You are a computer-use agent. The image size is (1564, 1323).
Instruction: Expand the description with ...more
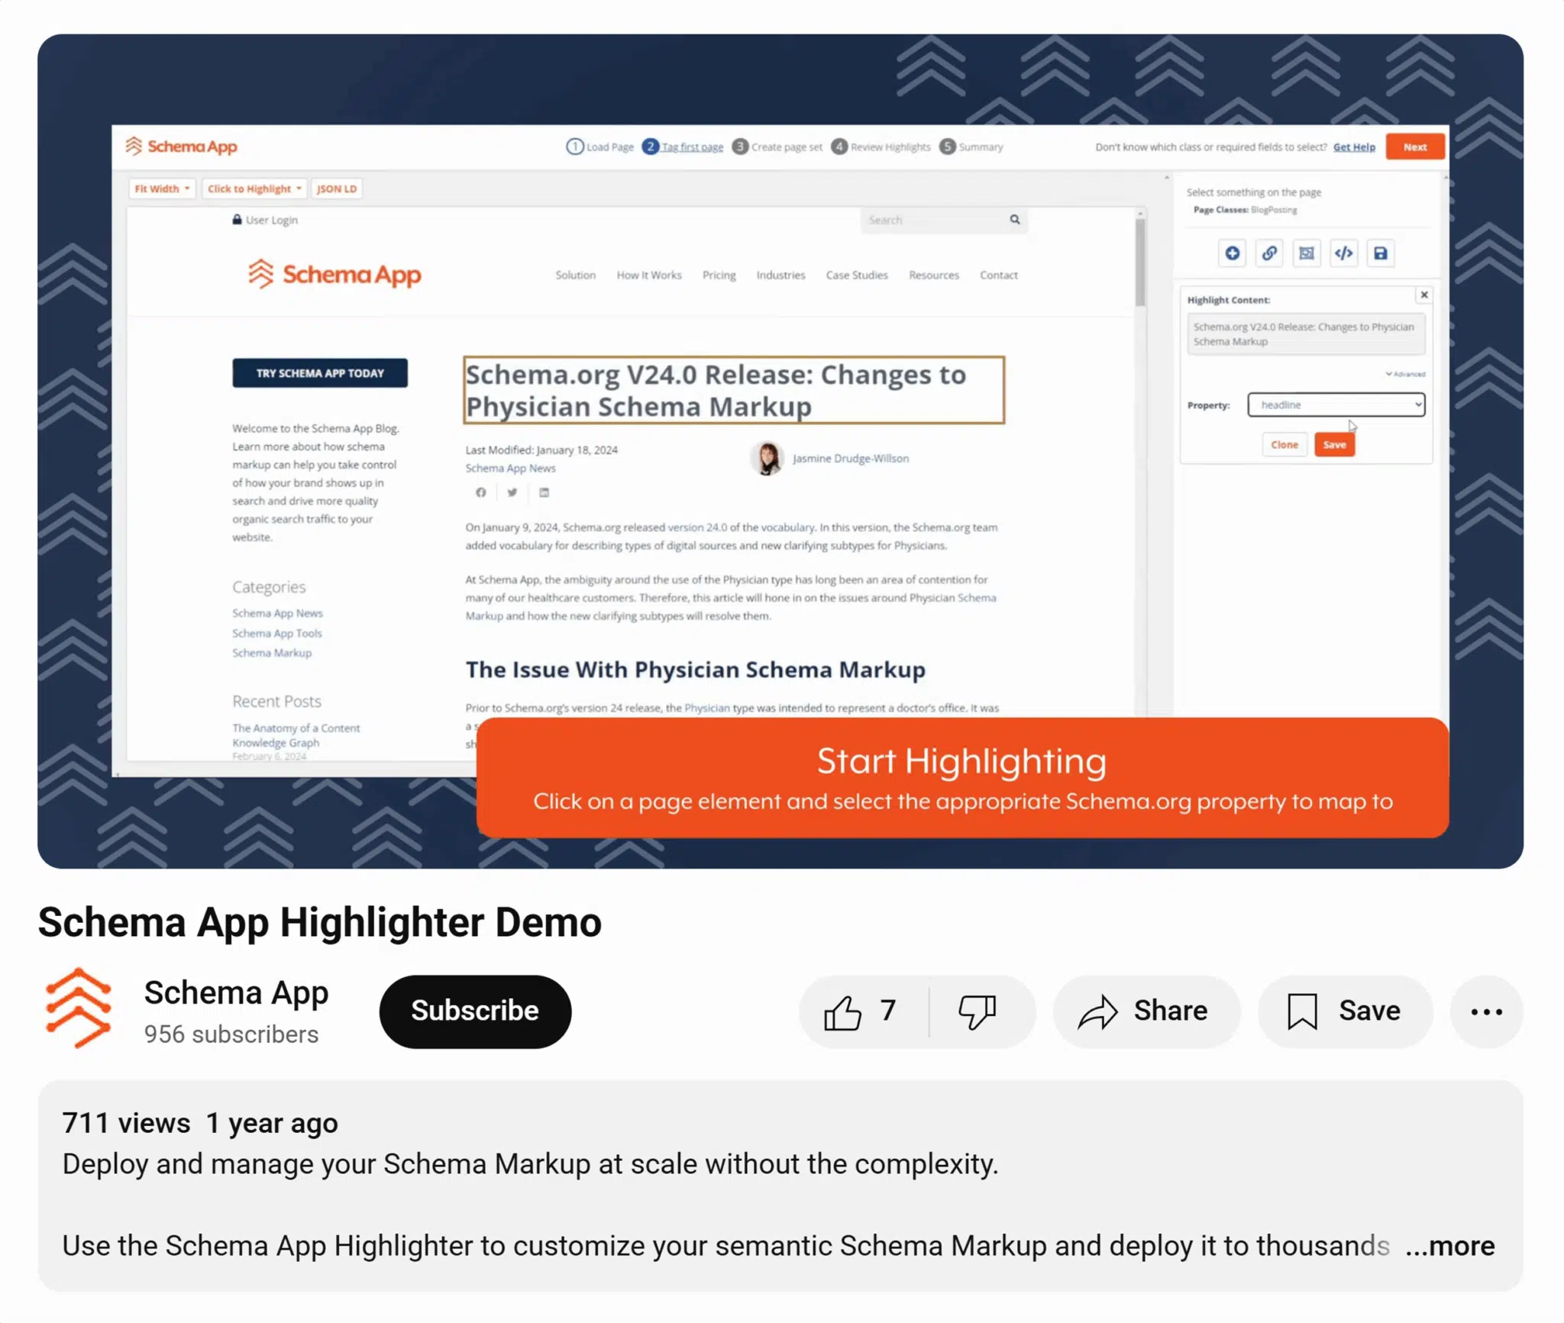pos(1449,1246)
